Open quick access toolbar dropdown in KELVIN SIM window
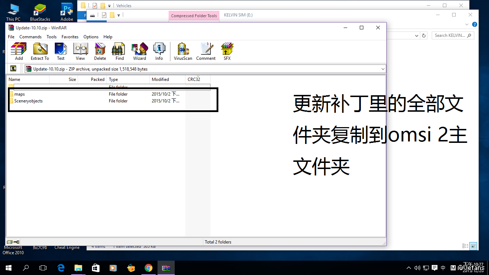 coord(118,15)
